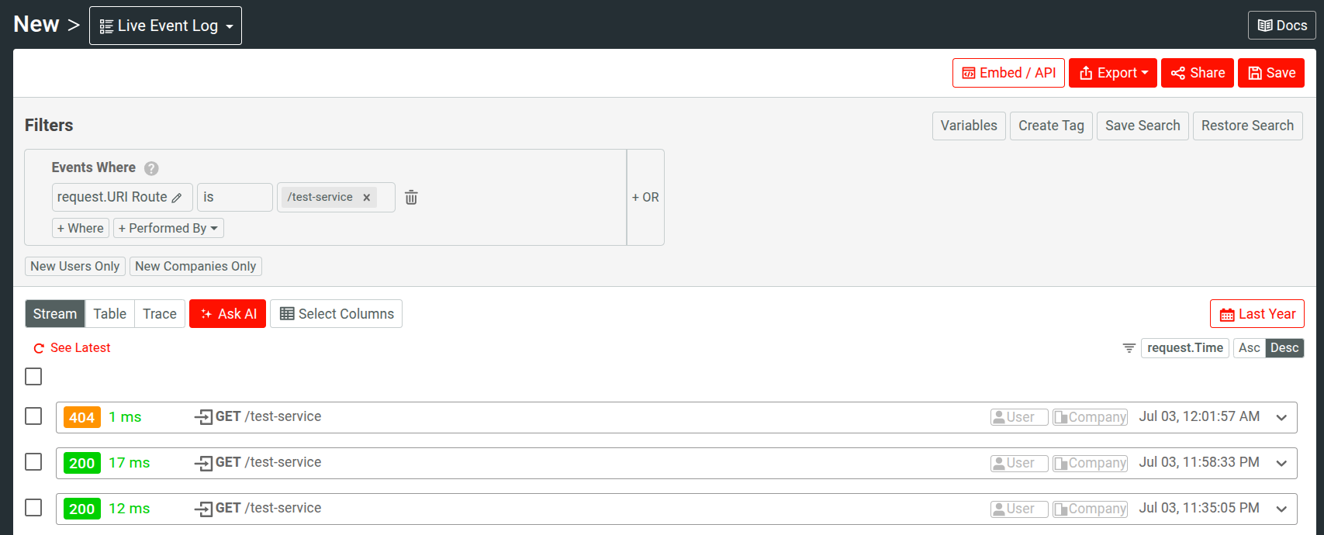Select the 404 event row checkbox

33,416
